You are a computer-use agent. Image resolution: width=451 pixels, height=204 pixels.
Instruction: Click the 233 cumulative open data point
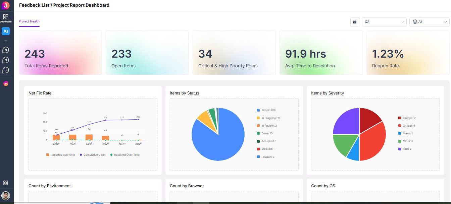(x=138, y=120)
